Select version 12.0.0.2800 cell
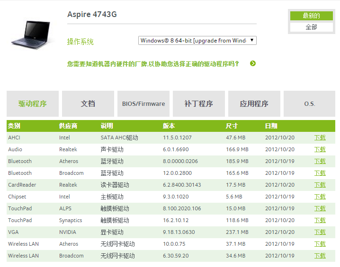Image resolution: width=340 pixels, height=267 pixels. 177,173
